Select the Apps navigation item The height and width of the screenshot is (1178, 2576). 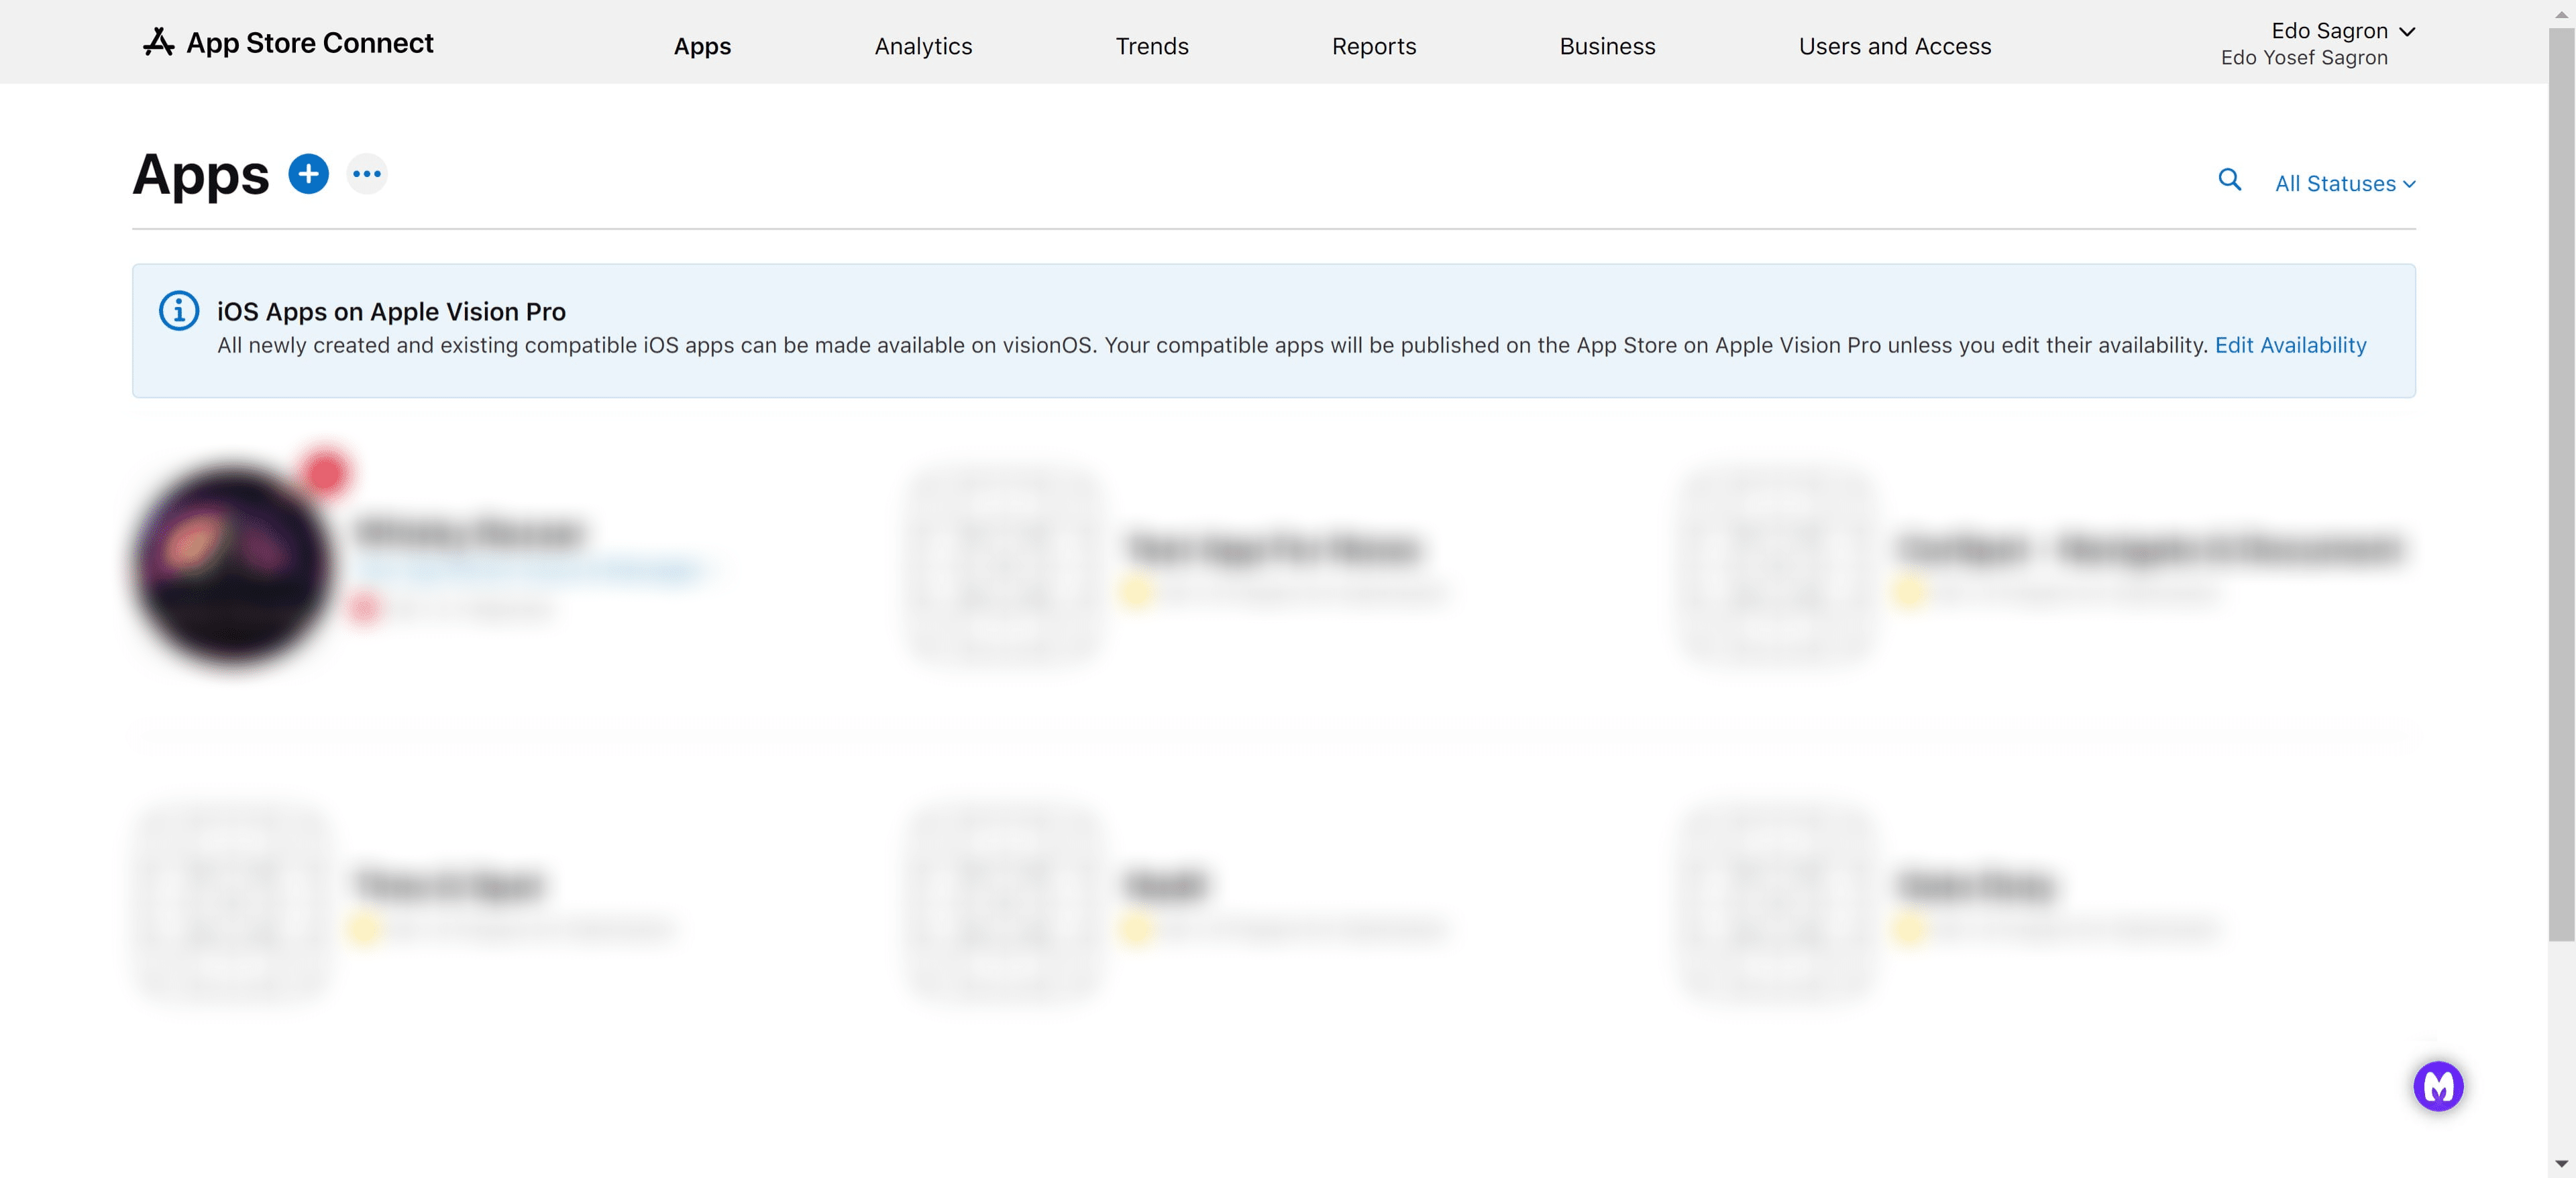tap(702, 46)
